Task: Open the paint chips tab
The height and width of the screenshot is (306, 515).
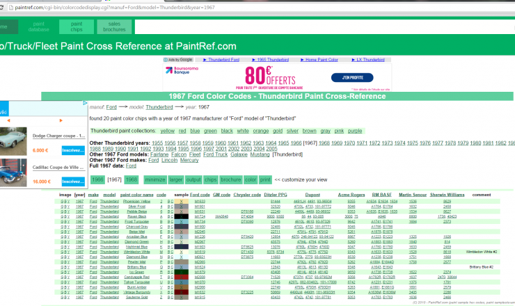Action: 77,26
